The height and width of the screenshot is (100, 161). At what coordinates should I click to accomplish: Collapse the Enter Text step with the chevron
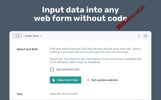(145, 36)
